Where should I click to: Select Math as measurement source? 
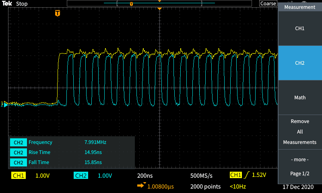[299, 98]
